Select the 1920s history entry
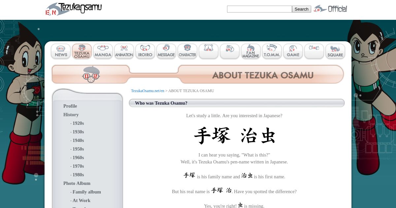The width and height of the screenshot is (396, 208). pyautogui.click(x=78, y=123)
